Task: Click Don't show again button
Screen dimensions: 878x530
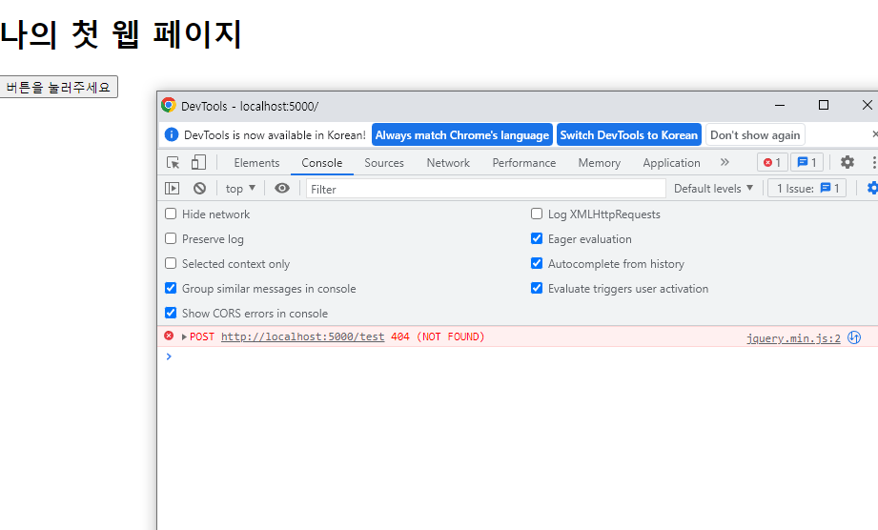Action: coord(755,134)
